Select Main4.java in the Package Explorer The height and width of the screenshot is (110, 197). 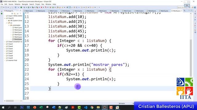[x=18, y=35]
